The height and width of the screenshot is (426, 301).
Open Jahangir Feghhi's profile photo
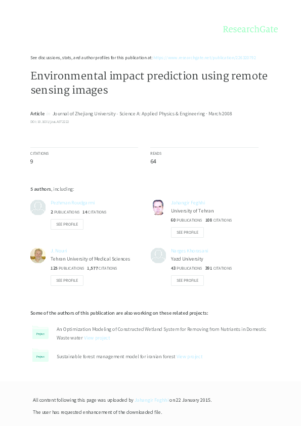click(x=158, y=207)
